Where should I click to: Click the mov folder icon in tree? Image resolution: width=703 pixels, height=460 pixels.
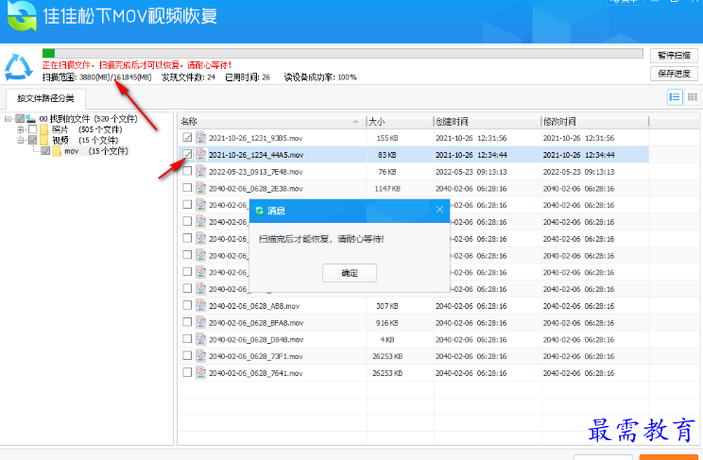point(57,150)
